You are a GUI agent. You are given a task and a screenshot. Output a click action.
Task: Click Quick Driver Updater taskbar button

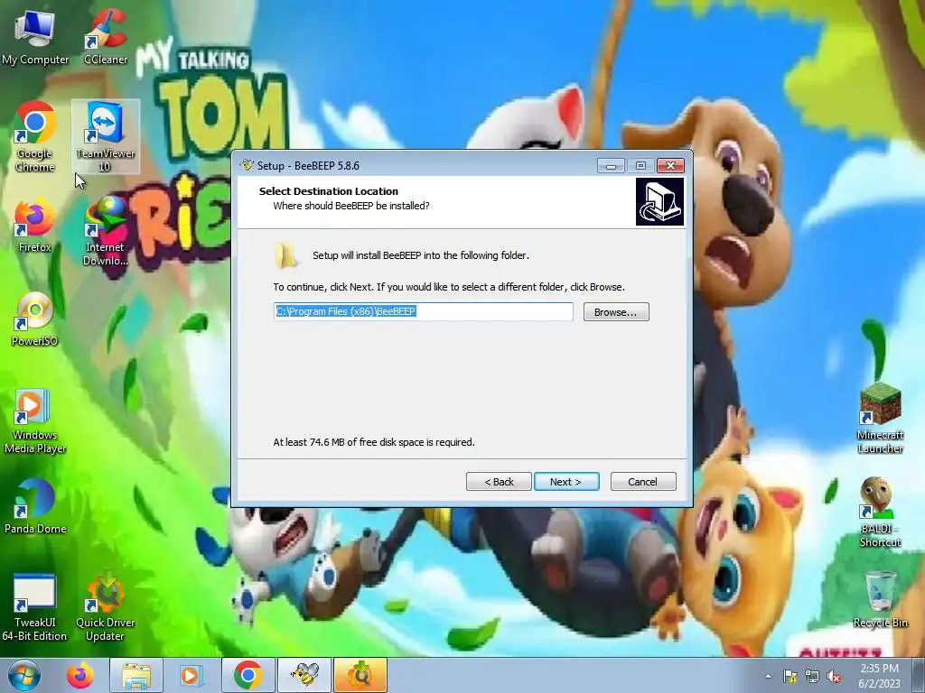360,675
